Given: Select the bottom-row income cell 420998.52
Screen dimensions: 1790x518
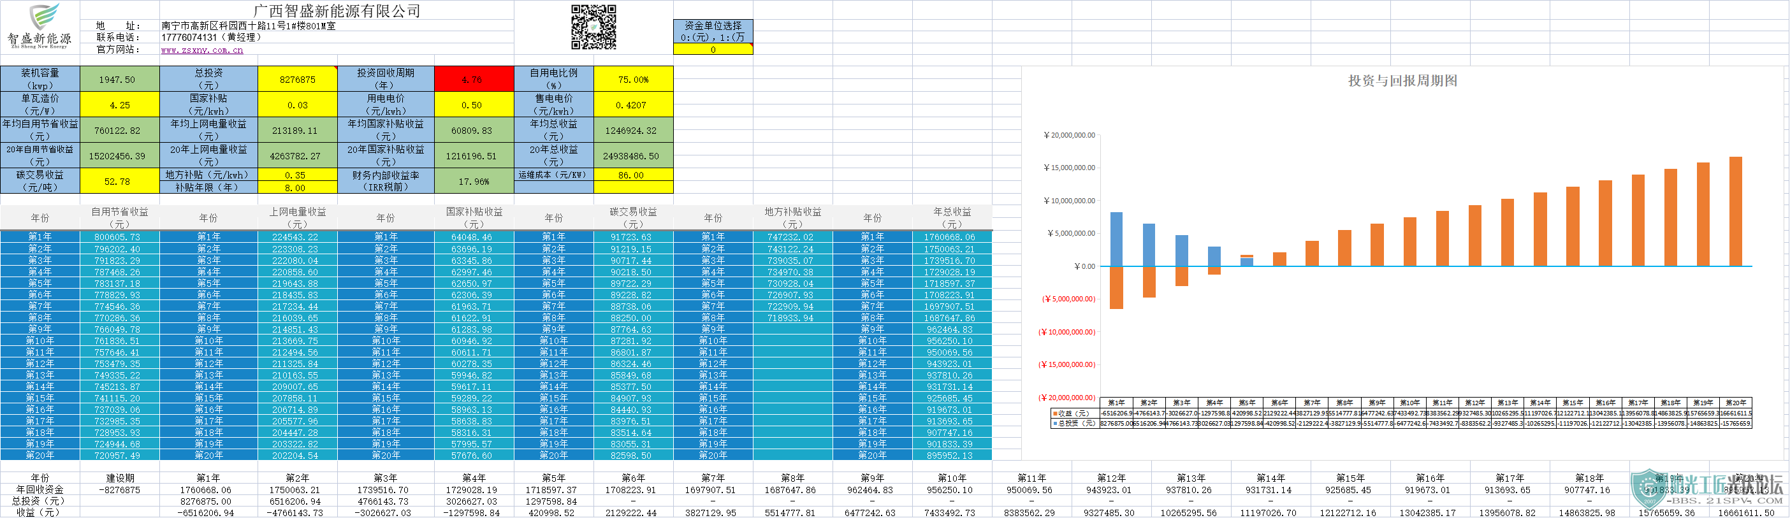Looking at the screenshot, I should [x=554, y=512].
